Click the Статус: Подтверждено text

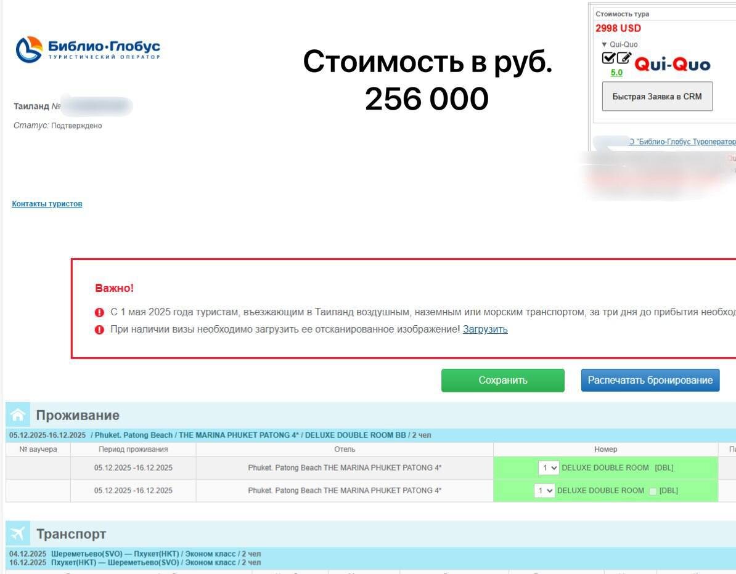[58, 125]
